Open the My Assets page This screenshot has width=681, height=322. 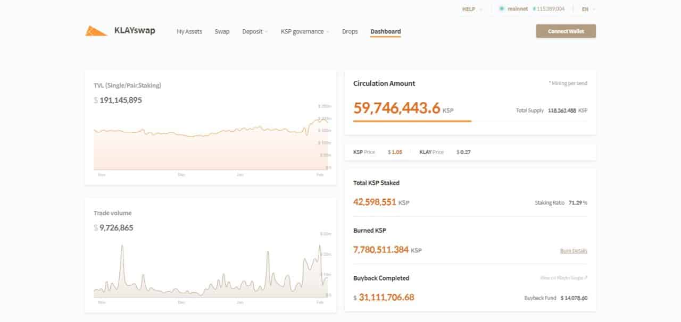pos(189,31)
